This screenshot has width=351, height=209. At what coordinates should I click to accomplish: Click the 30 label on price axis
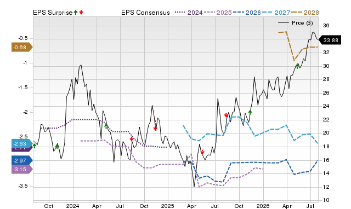pyautogui.click(x=326, y=66)
